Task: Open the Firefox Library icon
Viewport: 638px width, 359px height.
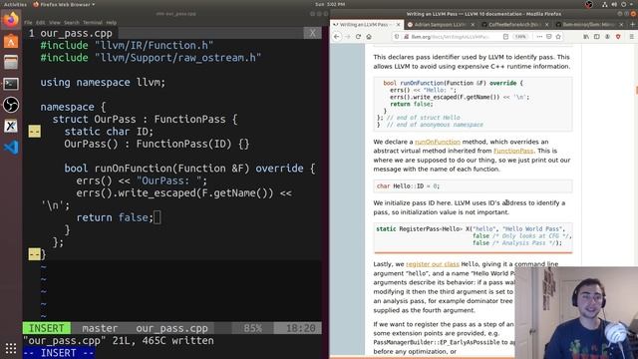Action: tap(586, 37)
